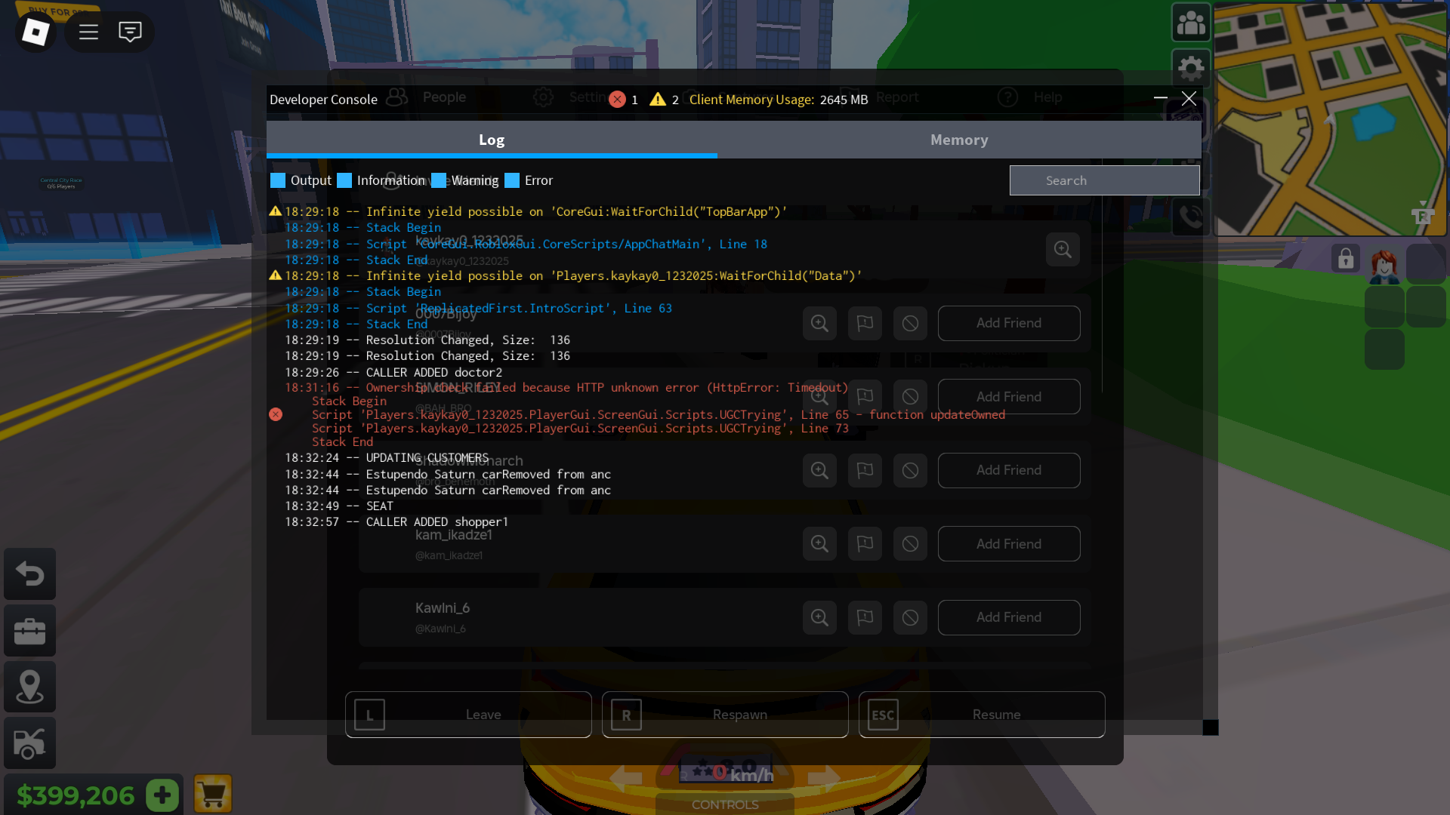Viewport: 1450px width, 815px height.
Task: Click the shopping cart icon
Action: [x=212, y=794]
